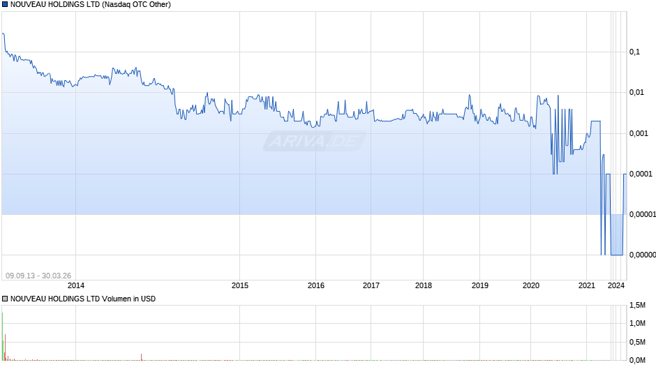Click the gray legend square beside Volumen in USD
Screen dimensions: 656x367
[5, 299]
